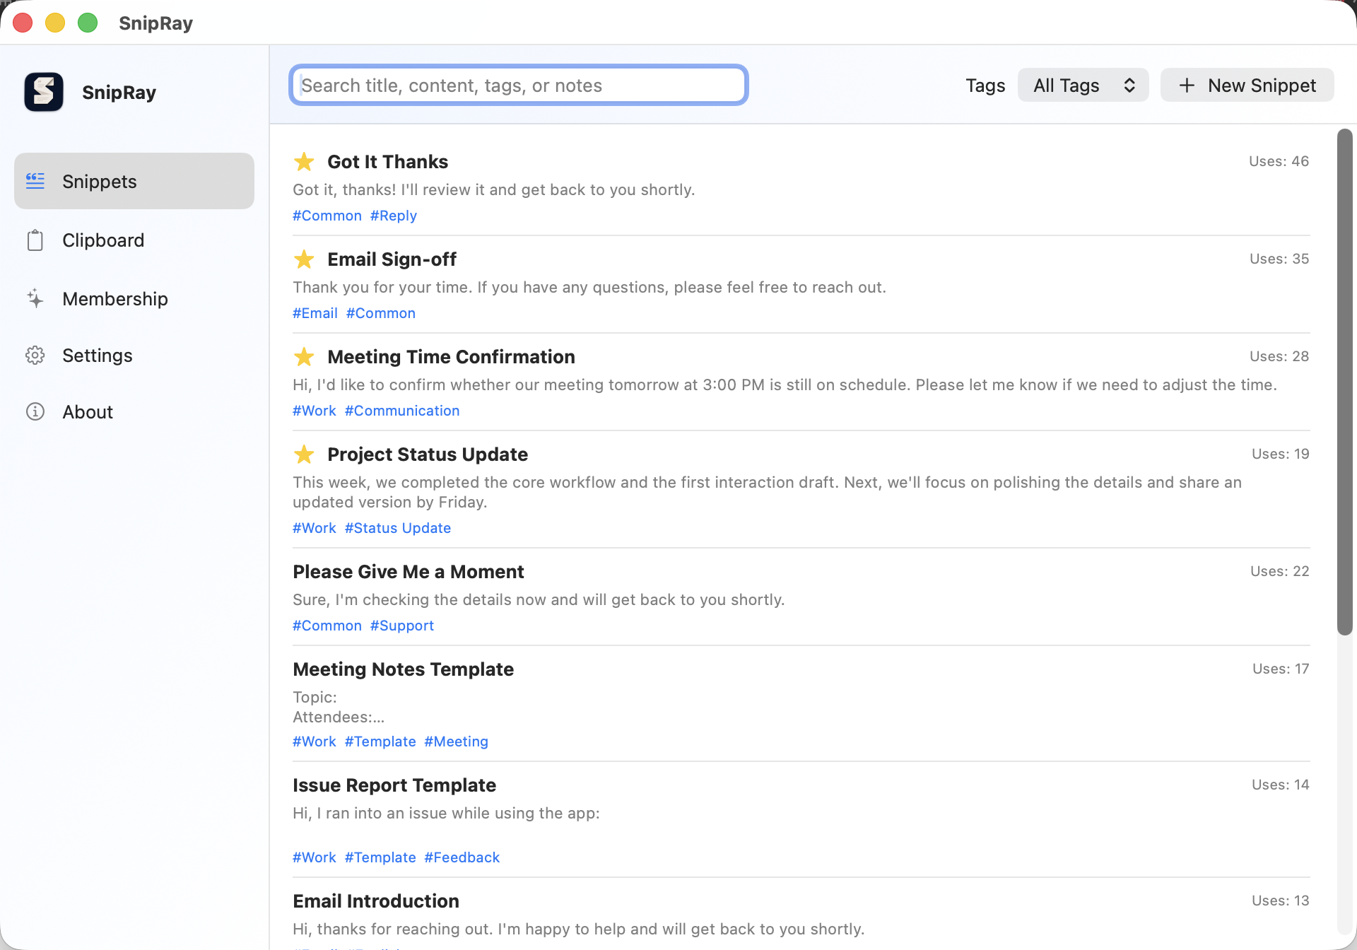Click the 'Uses: 28' count
1357x950 pixels.
point(1279,356)
